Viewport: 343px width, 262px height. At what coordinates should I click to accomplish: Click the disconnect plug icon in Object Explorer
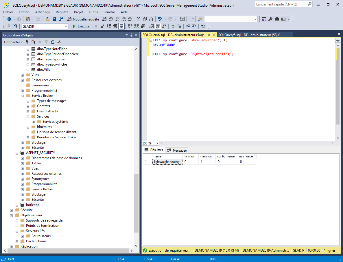pyautogui.click(x=34, y=42)
